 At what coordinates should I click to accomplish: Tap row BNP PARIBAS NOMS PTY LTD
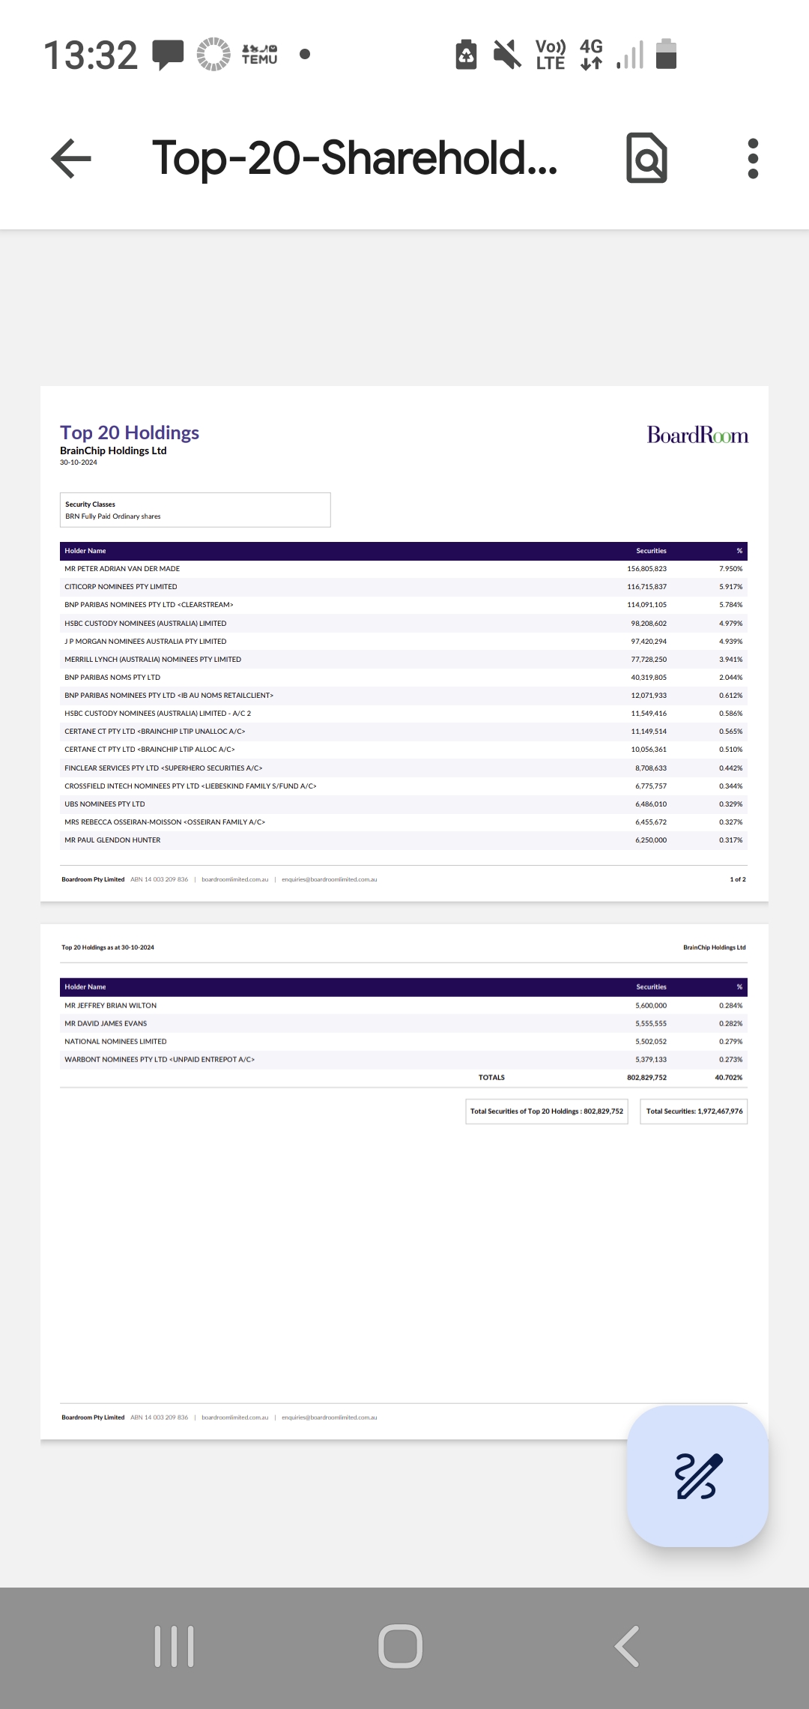tap(404, 678)
